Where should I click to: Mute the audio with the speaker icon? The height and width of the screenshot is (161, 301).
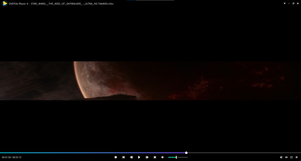(x=163, y=157)
